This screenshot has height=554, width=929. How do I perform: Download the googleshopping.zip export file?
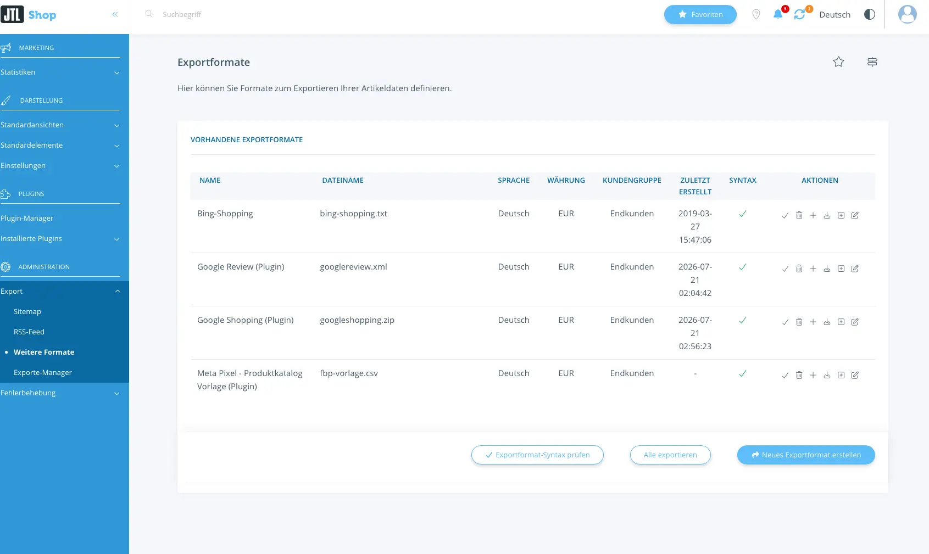(827, 322)
